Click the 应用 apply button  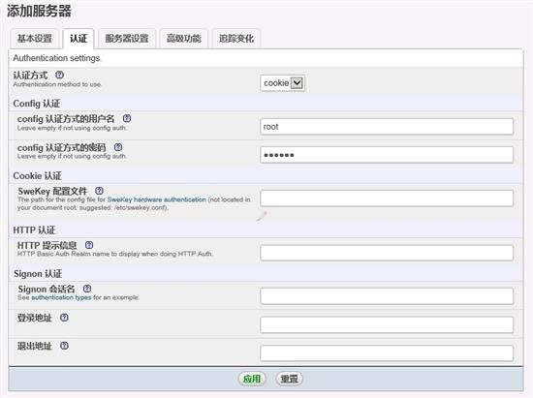click(x=252, y=379)
